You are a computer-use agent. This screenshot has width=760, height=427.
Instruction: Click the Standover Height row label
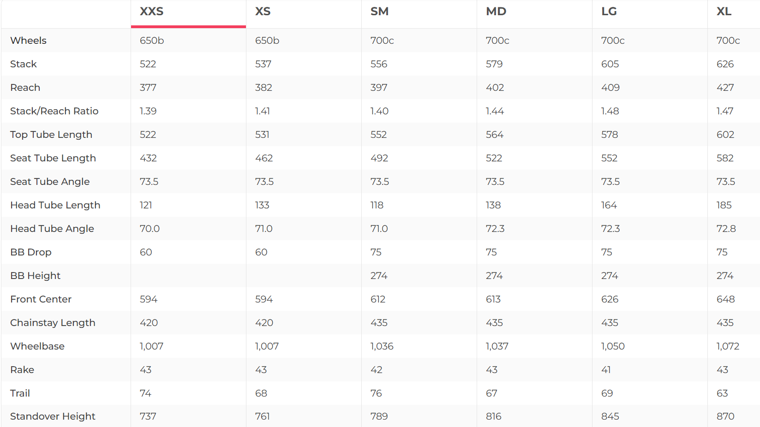coord(53,416)
